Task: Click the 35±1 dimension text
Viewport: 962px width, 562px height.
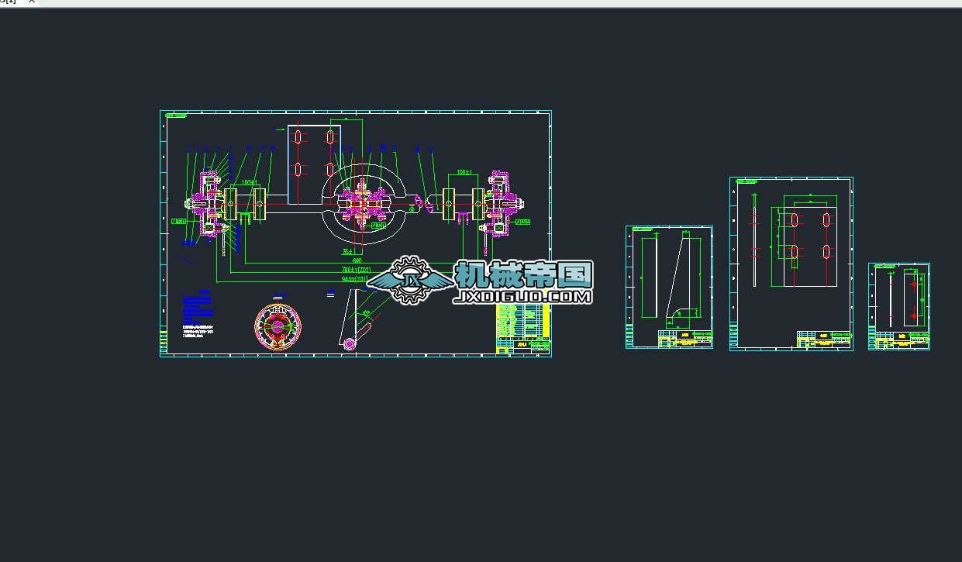Action: pos(347,252)
